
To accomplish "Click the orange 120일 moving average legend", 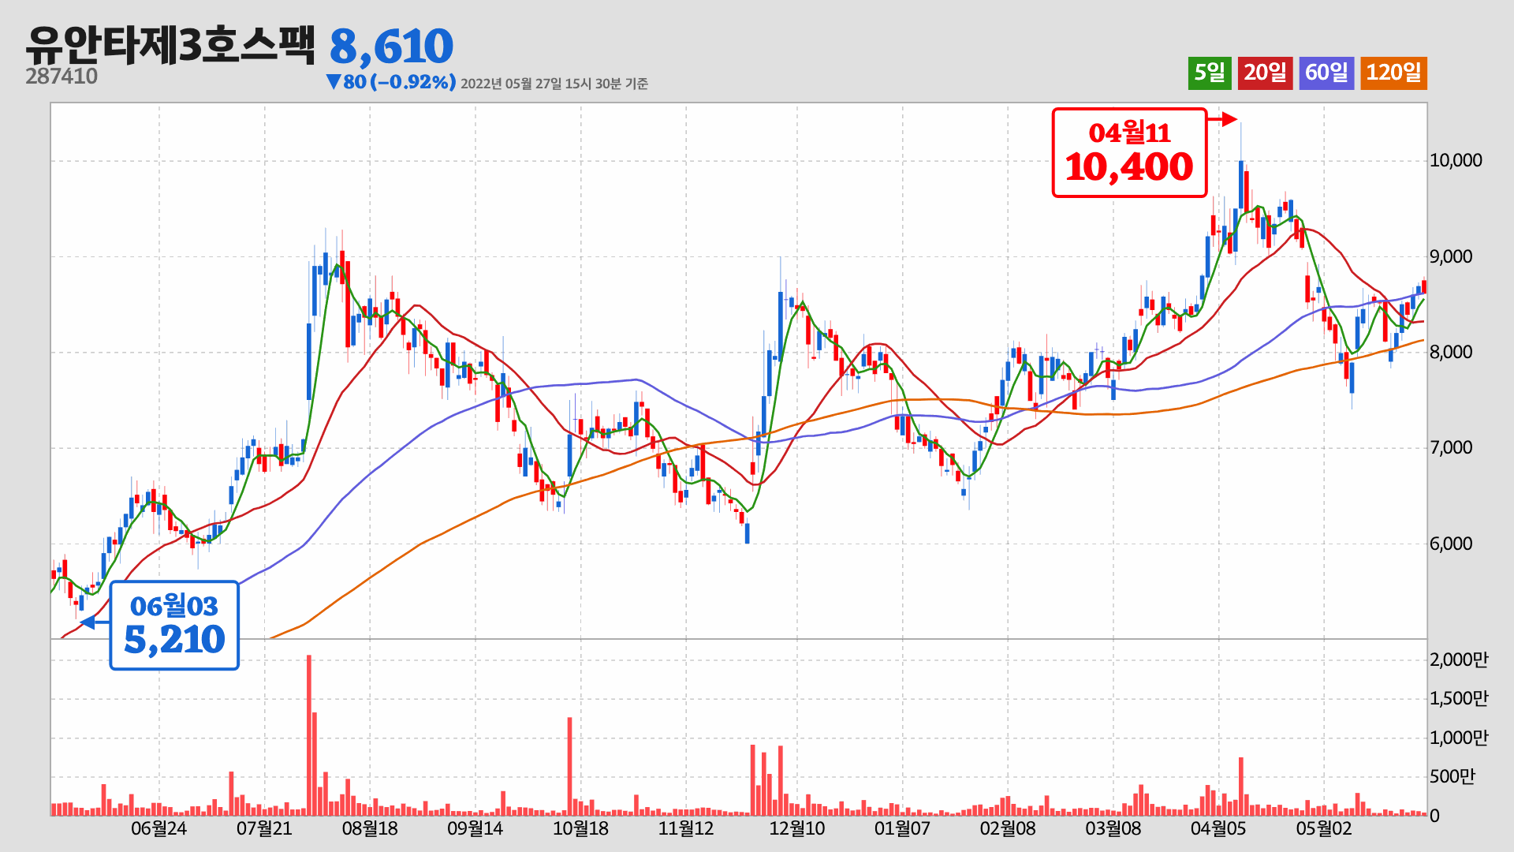I will 1393,73.
